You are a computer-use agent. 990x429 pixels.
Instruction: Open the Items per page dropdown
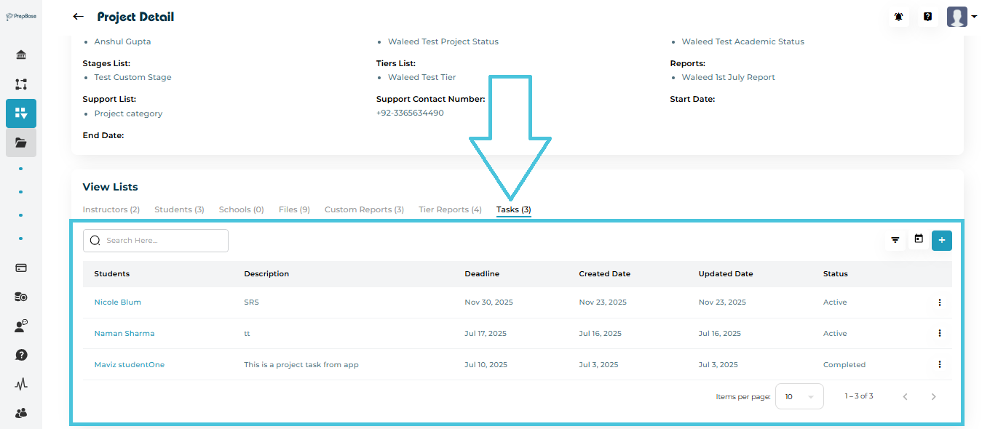pos(799,397)
